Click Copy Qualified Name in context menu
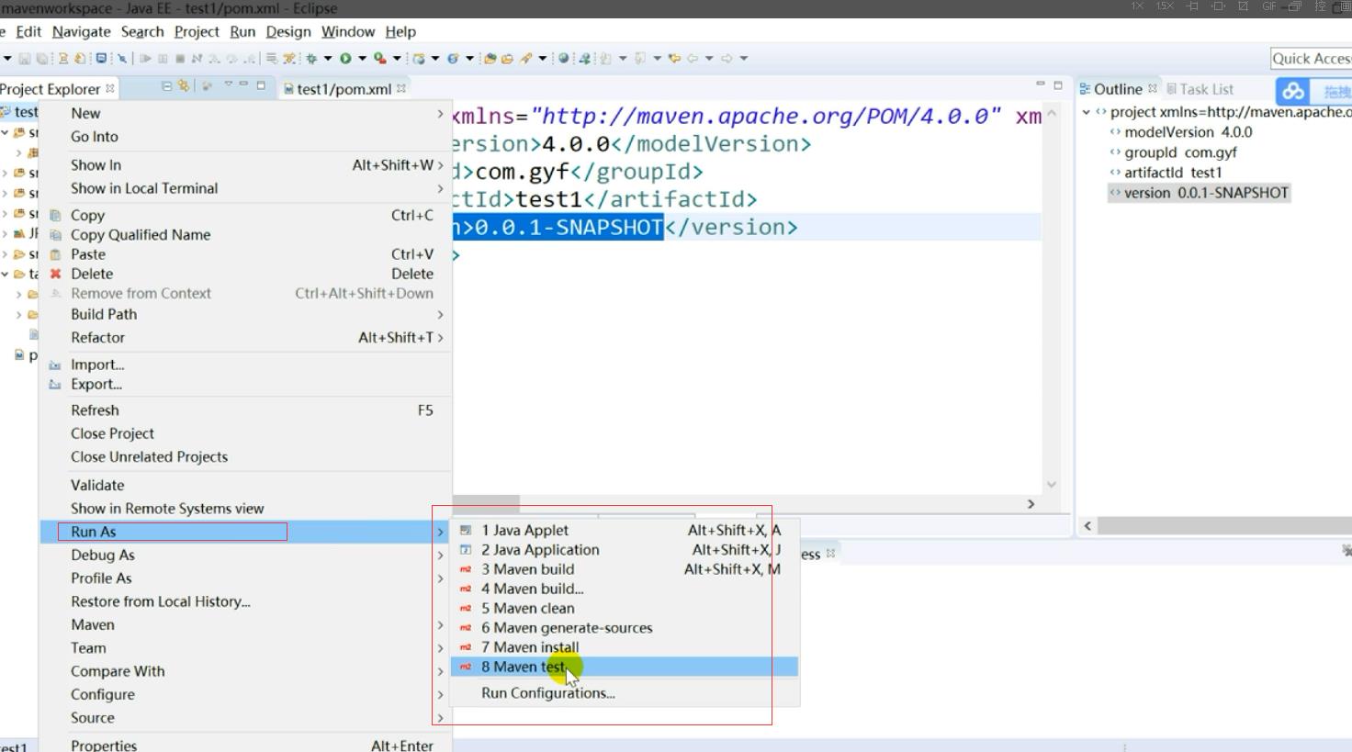This screenshot has width=1352, height=752. 245,235
